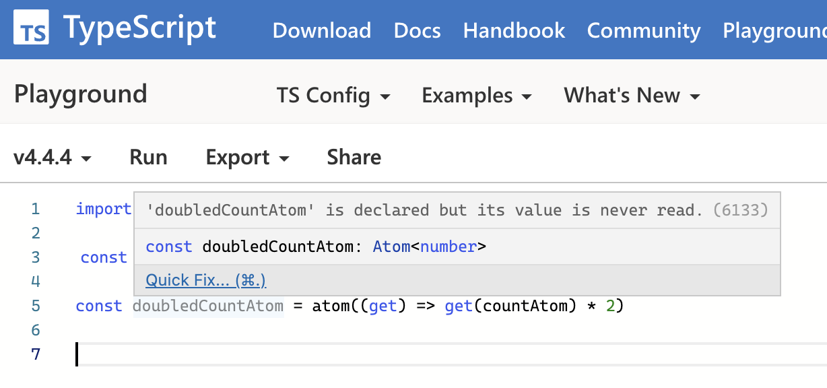
Task: Click line number 4 in the gutter
Action: click(36, 282)
